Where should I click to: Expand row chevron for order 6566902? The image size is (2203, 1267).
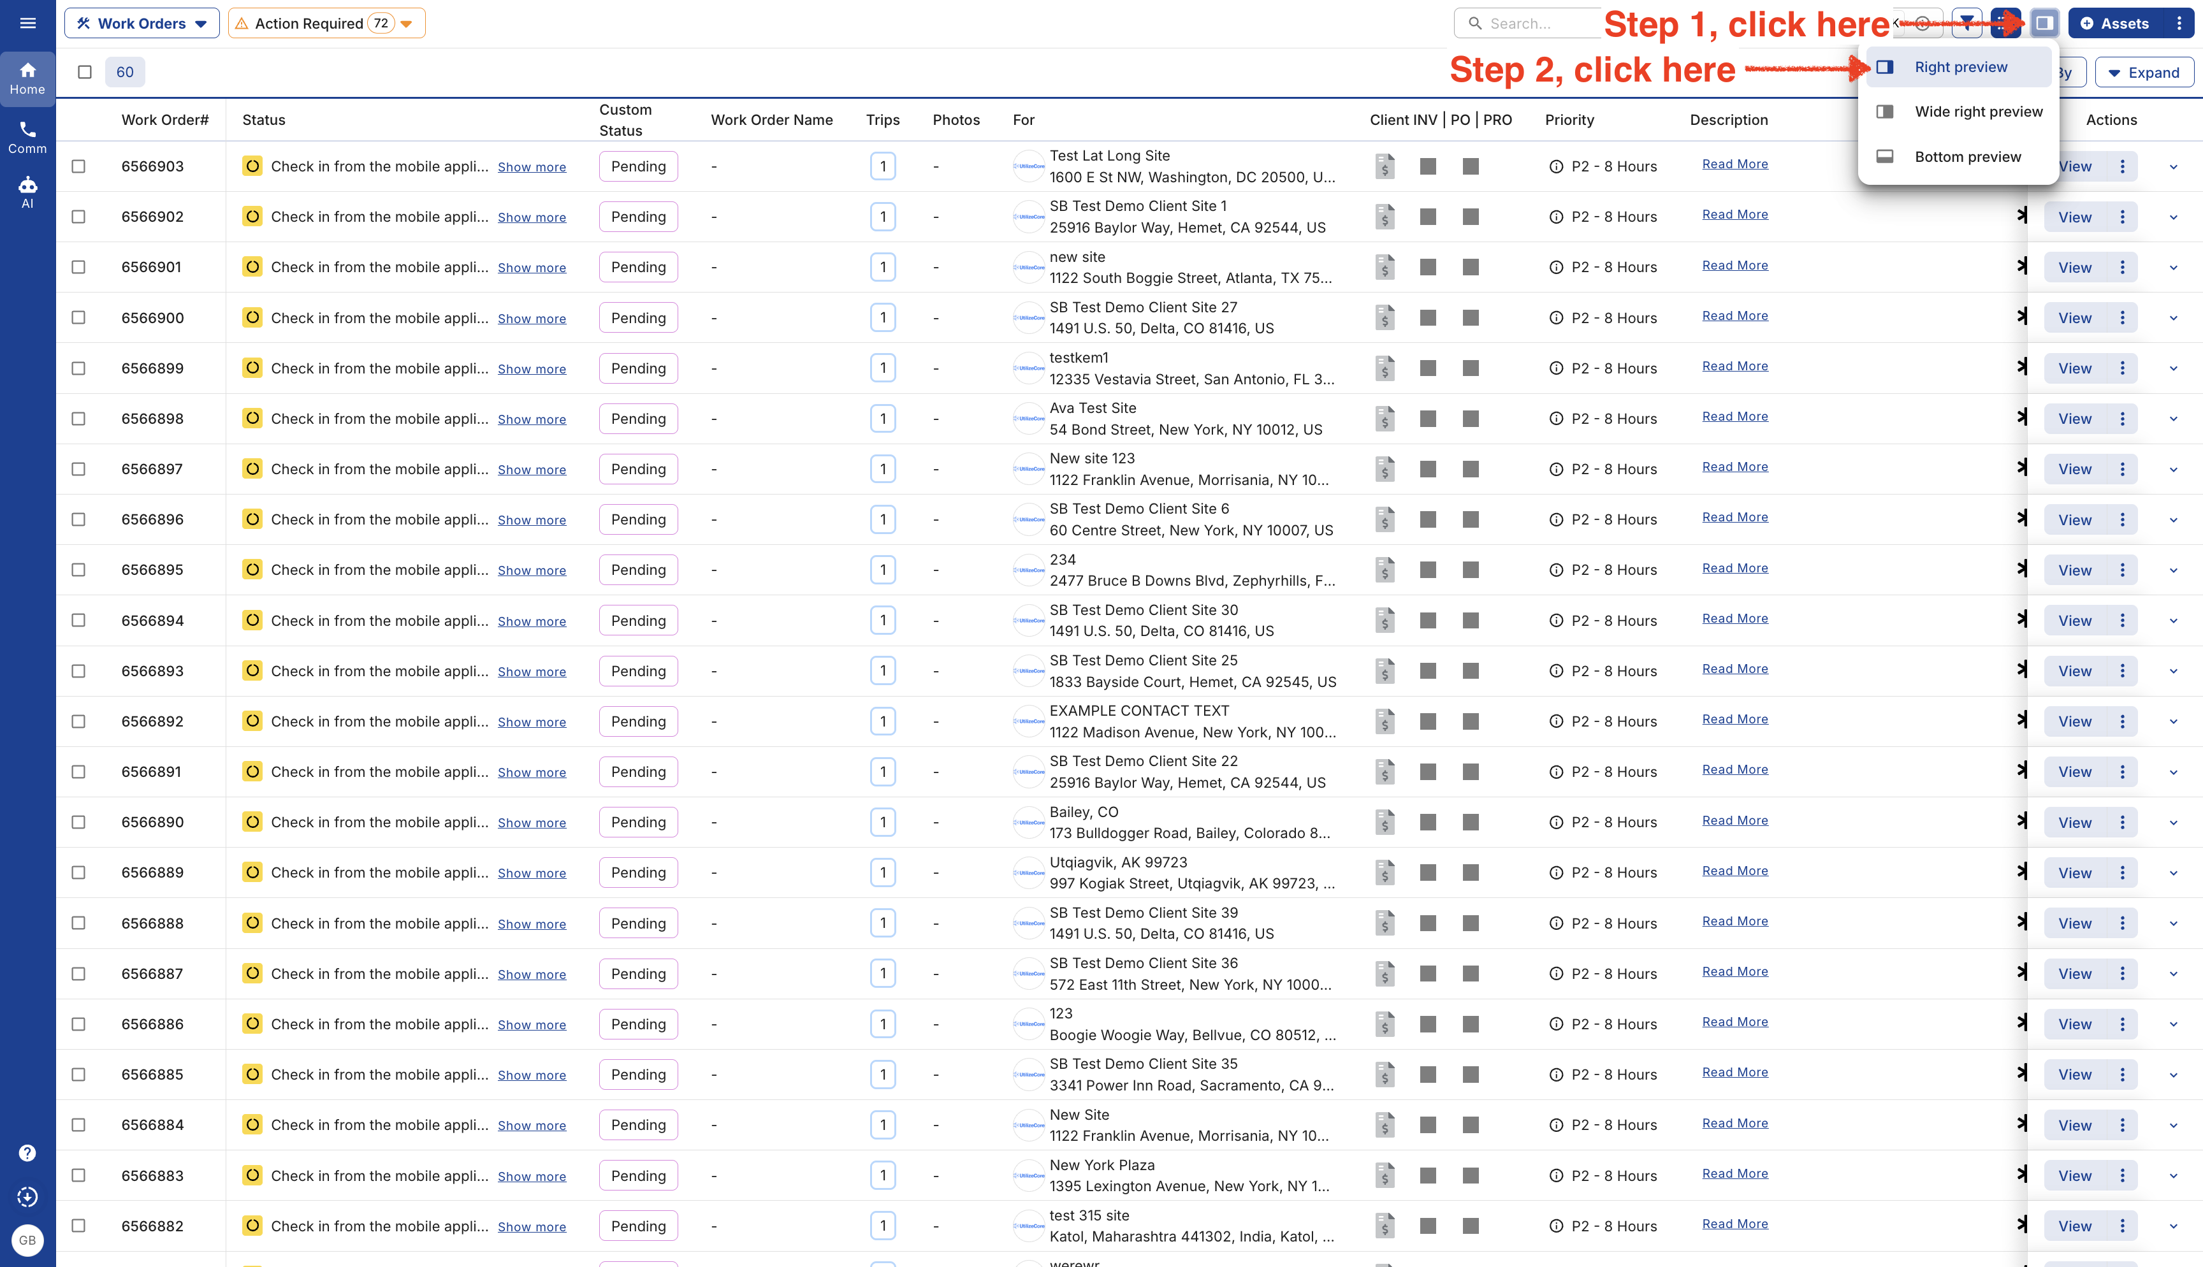[x=2174, y=217]
